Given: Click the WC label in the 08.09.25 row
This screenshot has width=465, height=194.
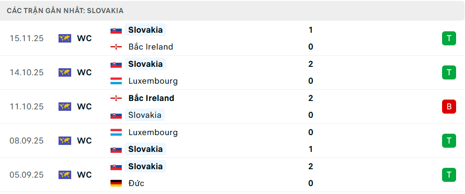Looking at the screenshot, I should tap(84, 141).
